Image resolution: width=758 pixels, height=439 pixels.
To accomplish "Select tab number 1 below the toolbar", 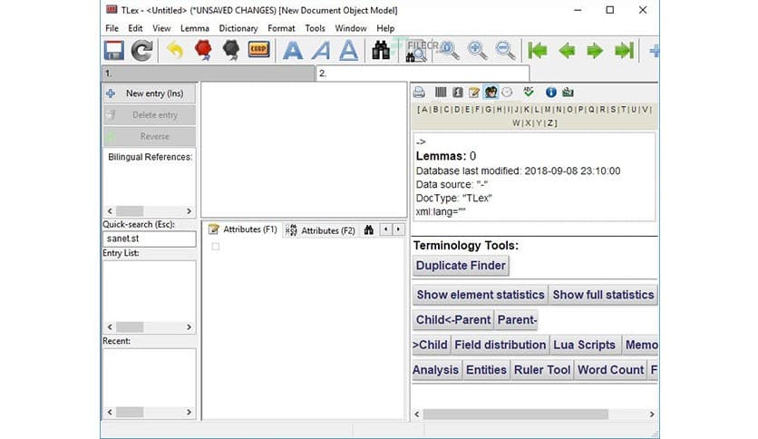I will point(208,73).
